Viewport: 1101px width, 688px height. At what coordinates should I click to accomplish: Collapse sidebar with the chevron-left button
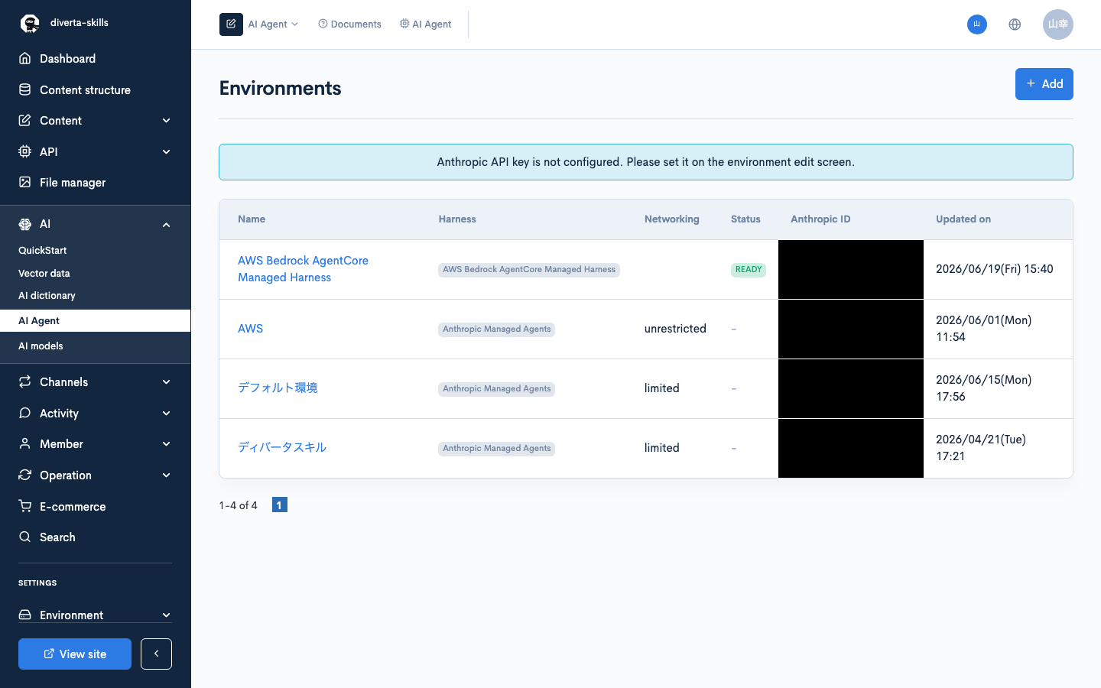[x=156, y=654]
